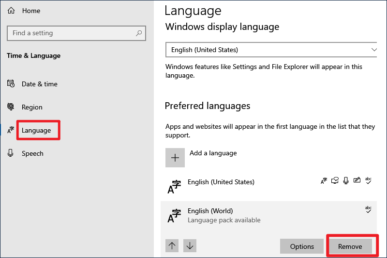The image size is (387, 258).
Task: Open Region settings
Action: click(x=32, y=107)
